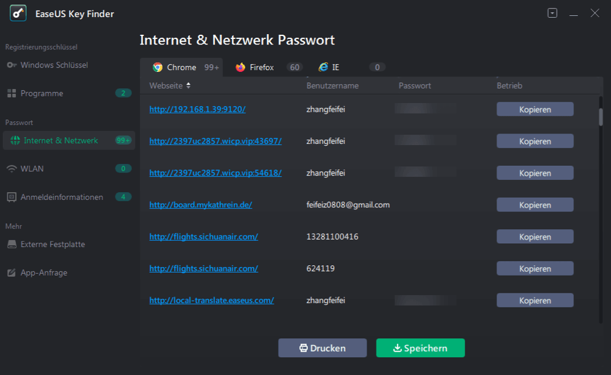Sort the list by Webseite column arrow
The height and width of the screenshot is (375, 611).
pos(189,85)
